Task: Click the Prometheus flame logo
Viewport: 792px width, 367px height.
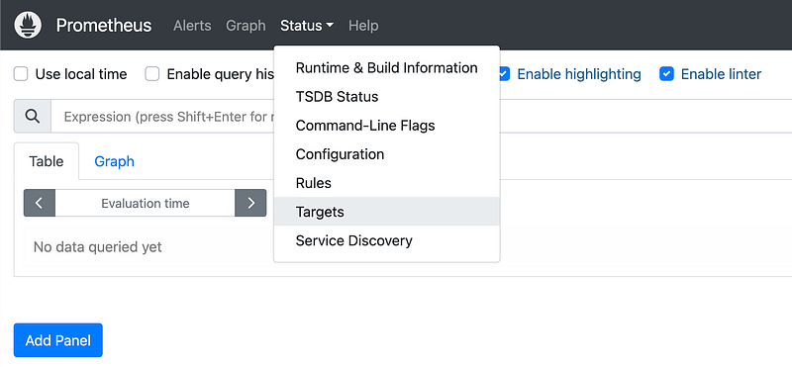Action: click(28, 25)
